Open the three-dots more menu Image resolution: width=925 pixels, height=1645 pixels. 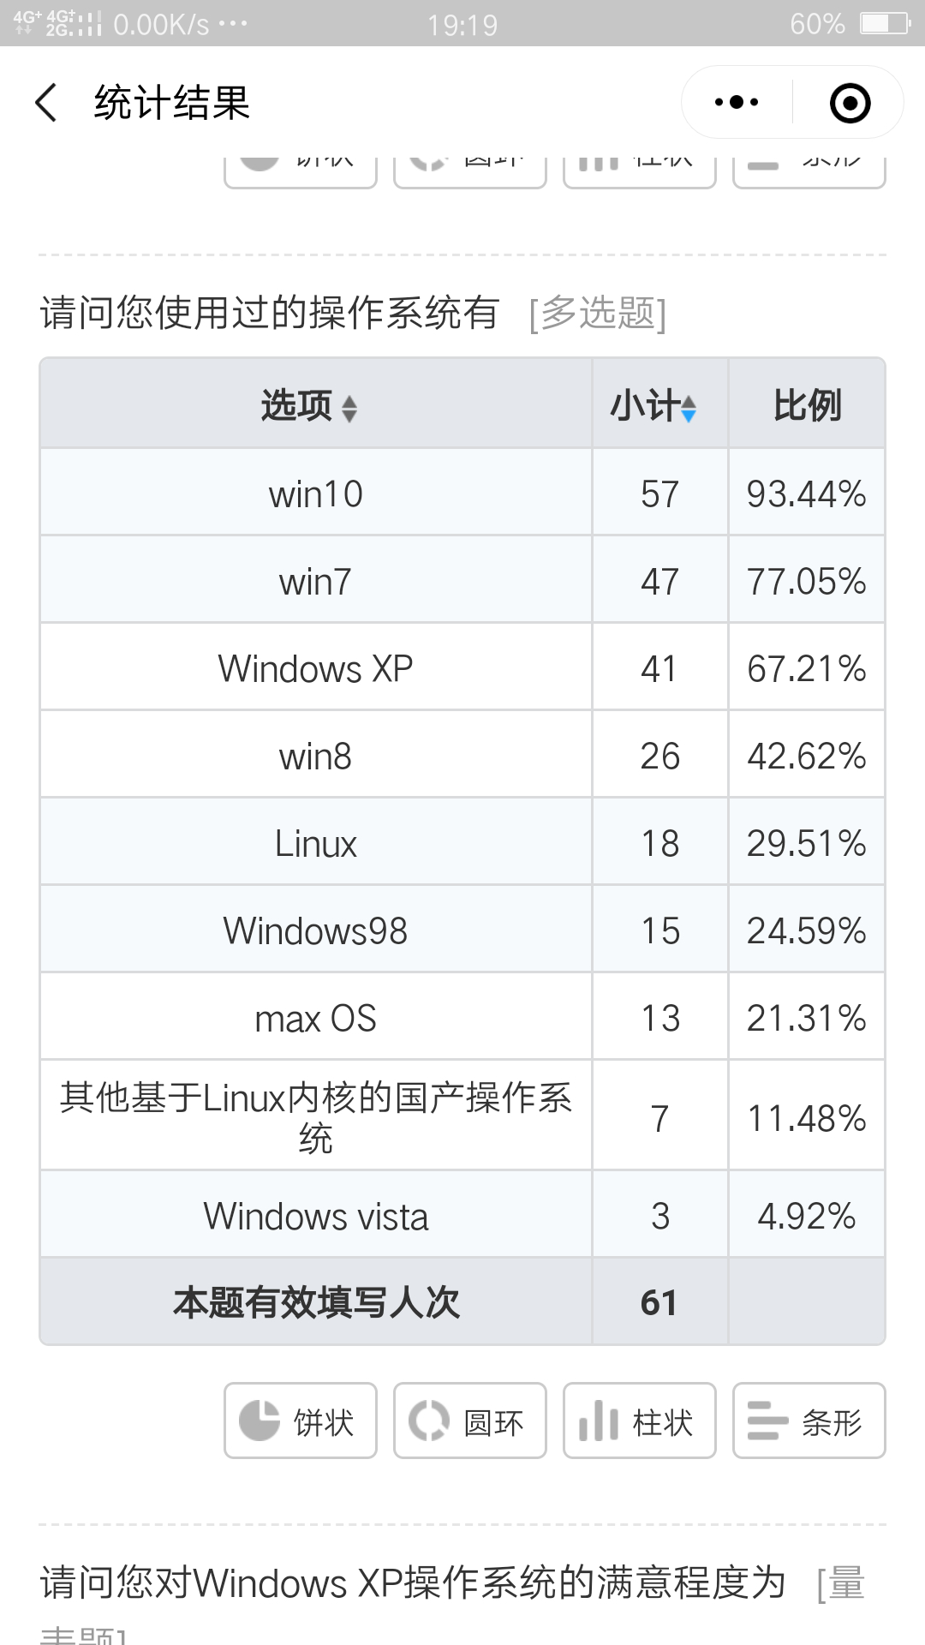[x=737, y=103]
